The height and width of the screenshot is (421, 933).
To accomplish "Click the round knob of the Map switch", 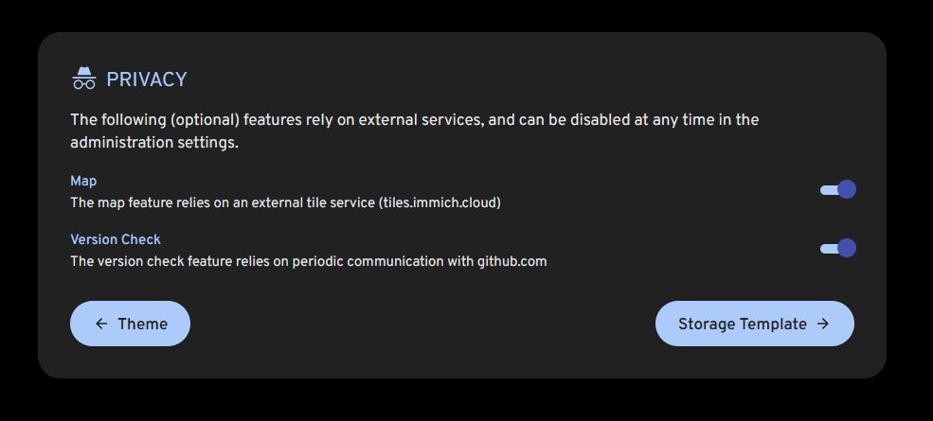I will tap(847, 190).
